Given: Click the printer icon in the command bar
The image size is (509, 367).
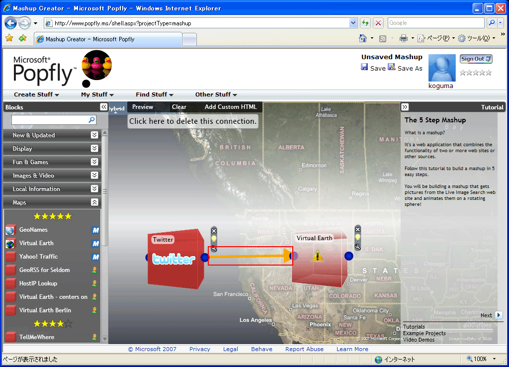Looking at the screenshot, I should tap(404, 38).
